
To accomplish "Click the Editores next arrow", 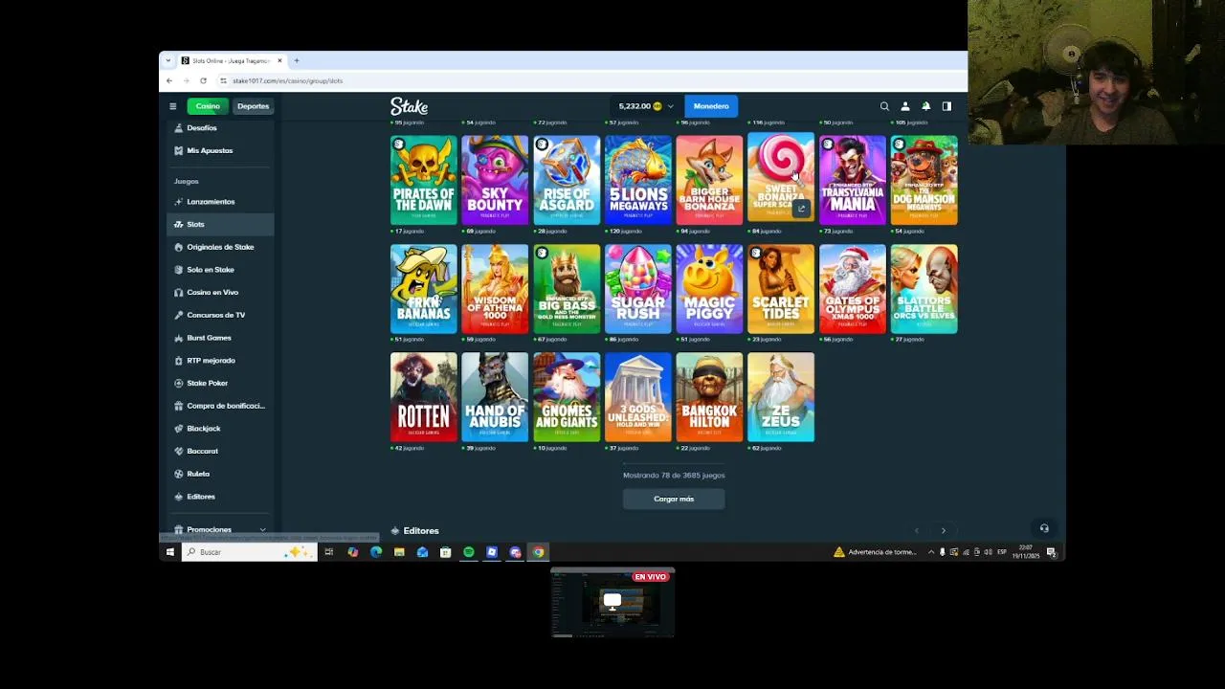I will [944, 530].
